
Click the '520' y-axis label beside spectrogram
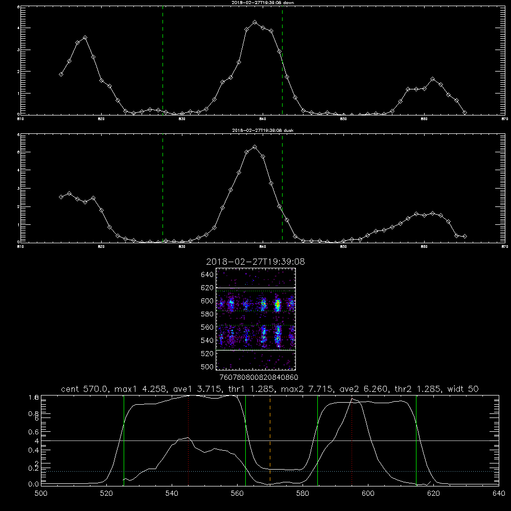point(207,354)
